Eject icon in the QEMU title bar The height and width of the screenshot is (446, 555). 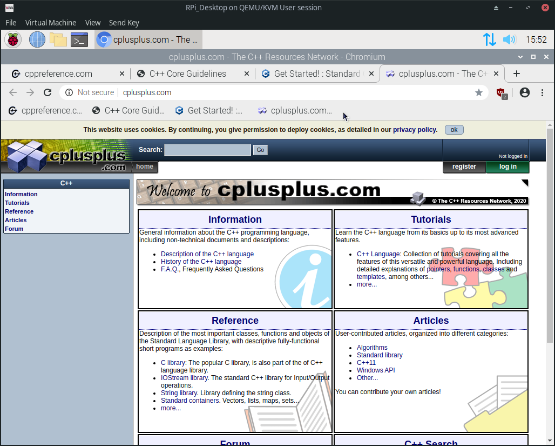click(x=496, y=8)
